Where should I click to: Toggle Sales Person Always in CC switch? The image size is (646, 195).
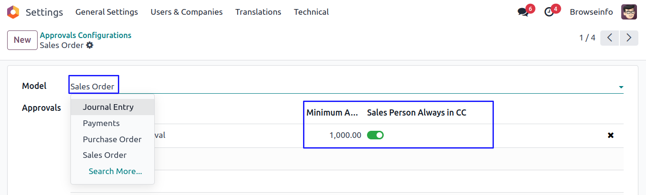pyautogui.click(x=375, y=135)
